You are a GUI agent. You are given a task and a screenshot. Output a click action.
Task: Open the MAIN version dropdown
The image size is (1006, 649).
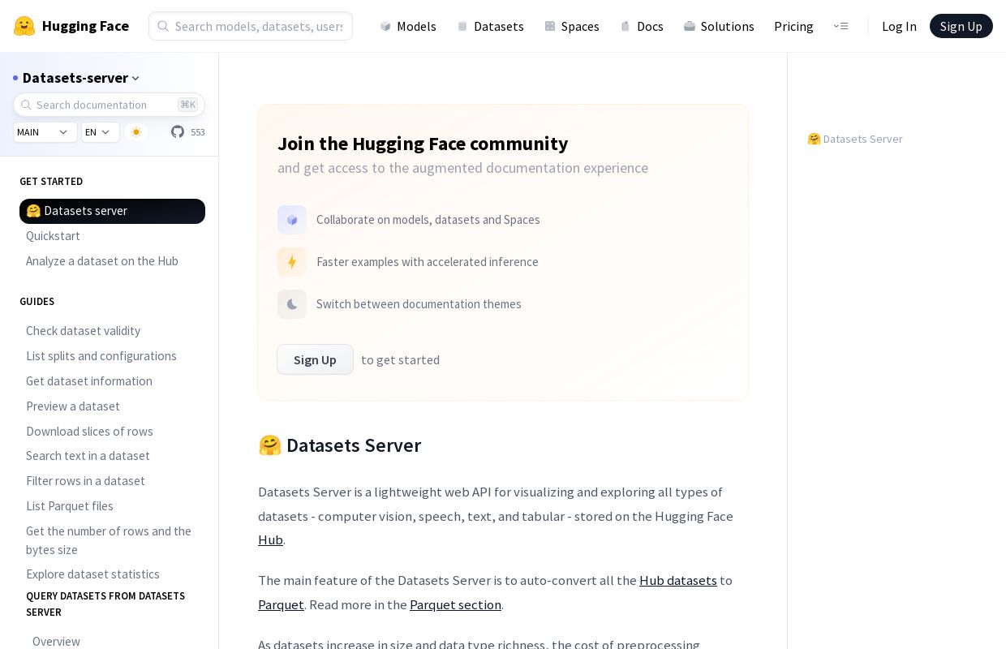pos(45,132)
